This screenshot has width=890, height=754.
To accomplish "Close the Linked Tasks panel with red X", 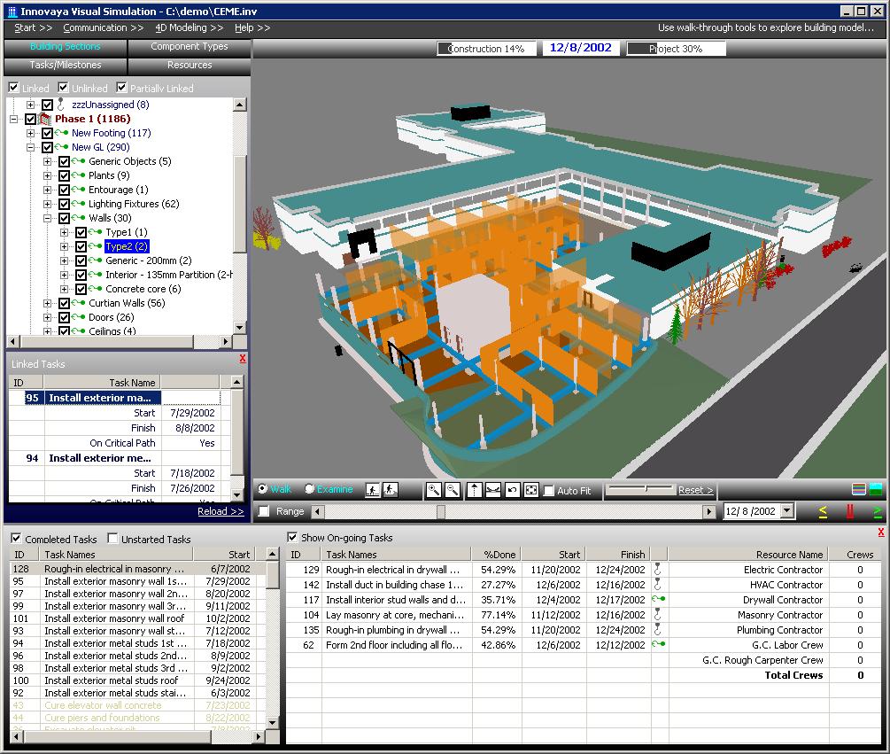I will coord(243,358).
